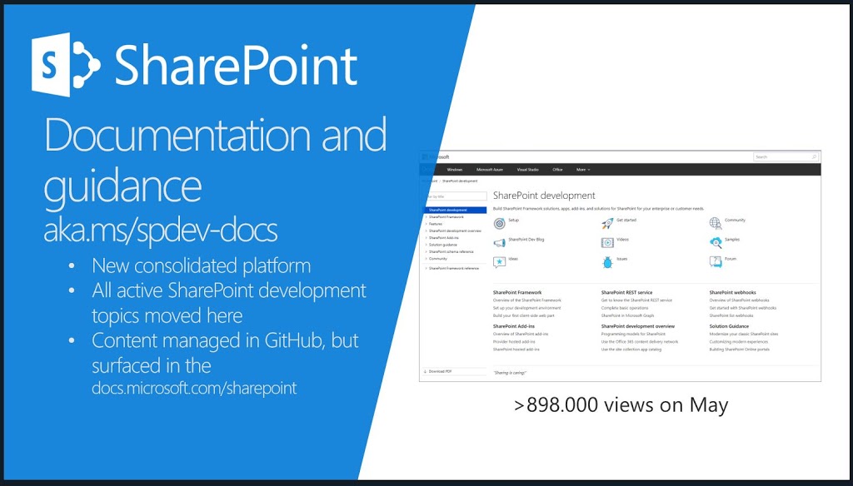
Task: Open the Videos play icon
Action: click(x=607, y=242)
